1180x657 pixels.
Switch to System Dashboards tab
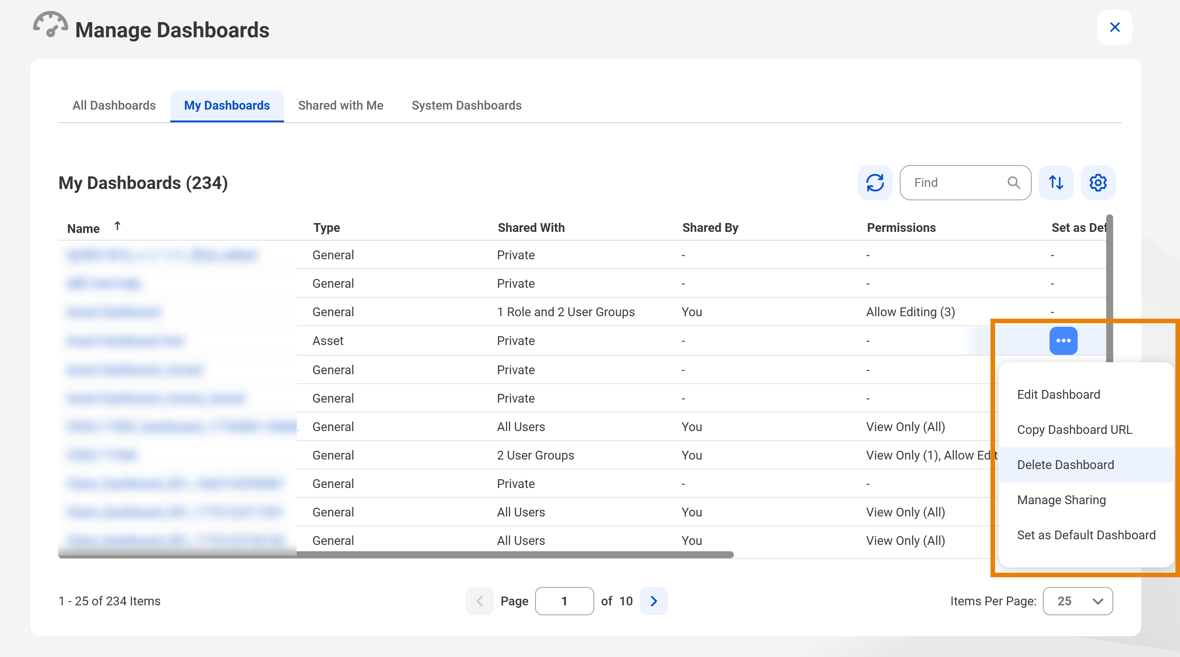point(466,106)
